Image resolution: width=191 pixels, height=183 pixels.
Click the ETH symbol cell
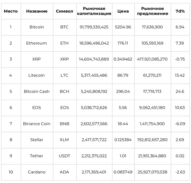point(64,43)
